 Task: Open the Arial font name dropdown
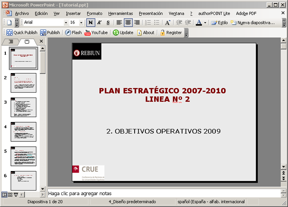point(66,23)
